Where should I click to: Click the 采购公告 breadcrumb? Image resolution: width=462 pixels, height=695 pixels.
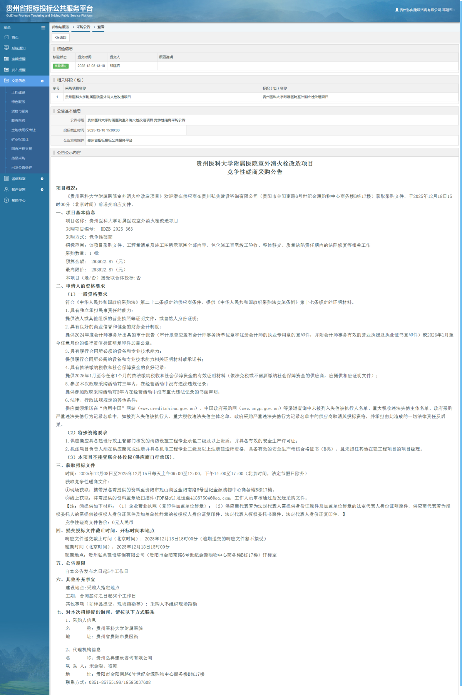coord(83,27)
